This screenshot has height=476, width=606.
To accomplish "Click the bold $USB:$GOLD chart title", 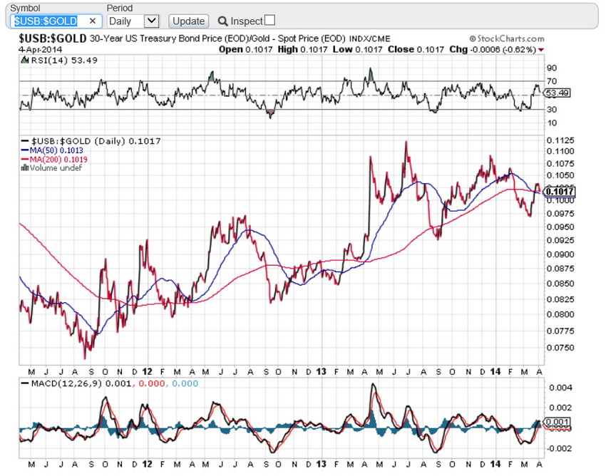I will point(52,38).
